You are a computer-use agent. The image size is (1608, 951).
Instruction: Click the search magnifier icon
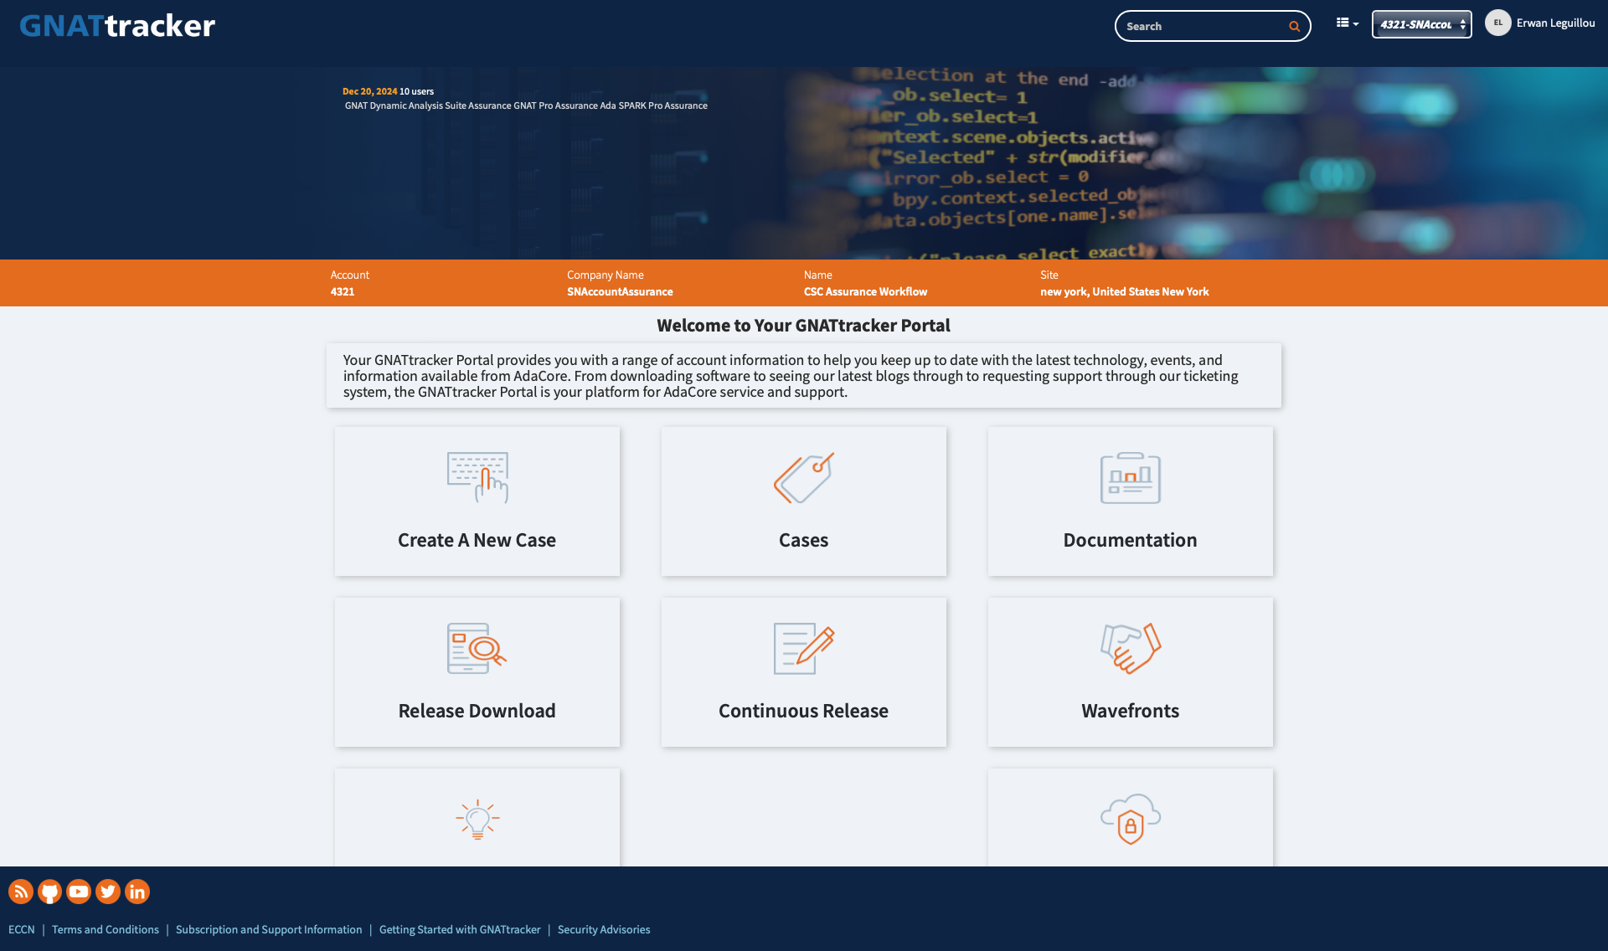point(1294,27)
